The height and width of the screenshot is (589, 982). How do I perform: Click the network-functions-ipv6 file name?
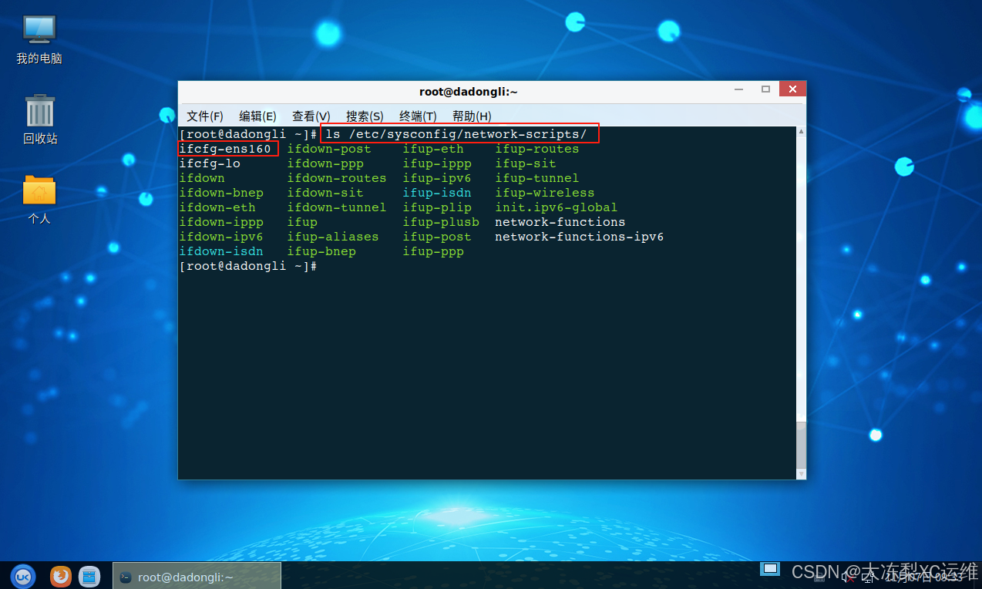[x=580, y=237]
